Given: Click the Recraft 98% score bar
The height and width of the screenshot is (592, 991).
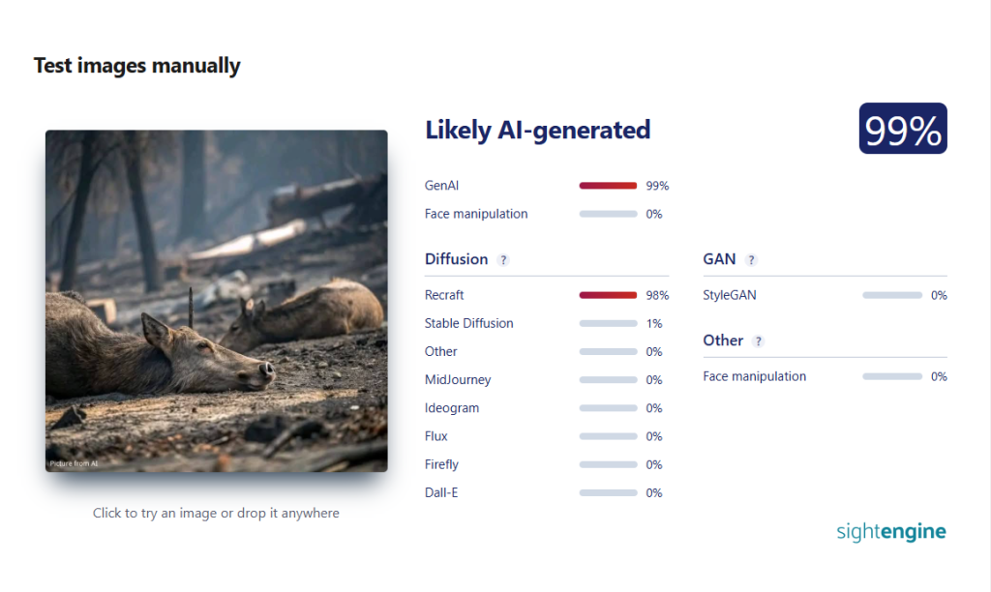Looking at the screenshot, I should (x=608, y=295).
